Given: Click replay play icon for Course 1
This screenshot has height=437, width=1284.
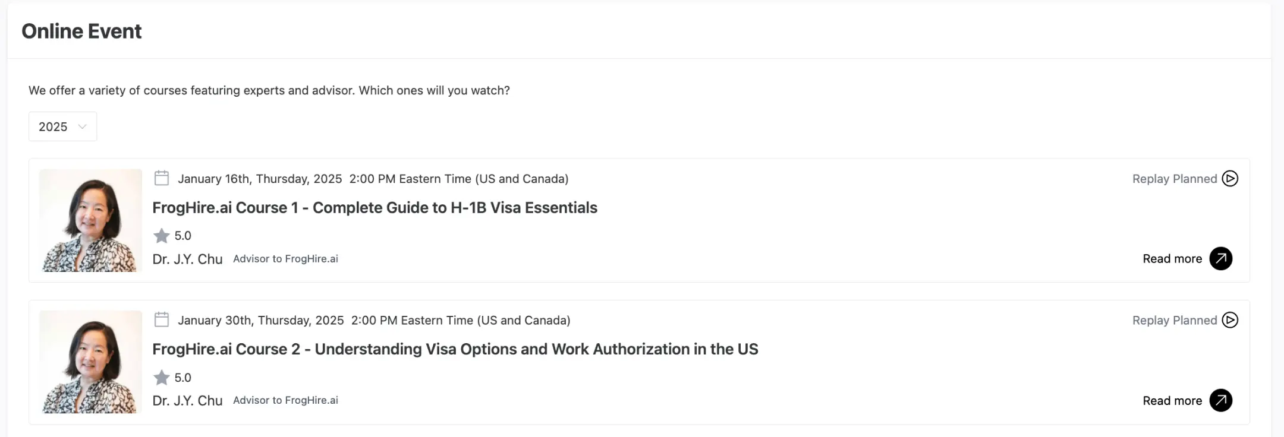Looking at the screenshot, I should pyautogui.click(x=1230, y=179).
